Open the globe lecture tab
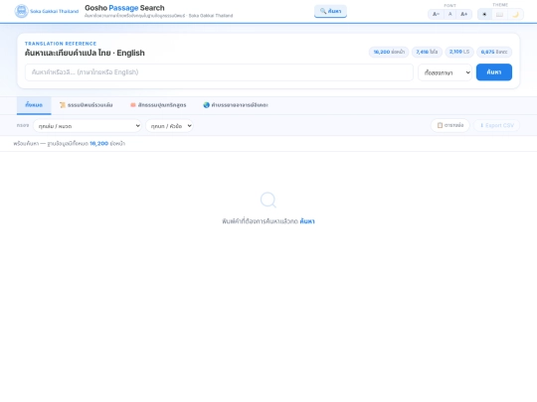This screenshot has width=537, height=402. [236, 105]
